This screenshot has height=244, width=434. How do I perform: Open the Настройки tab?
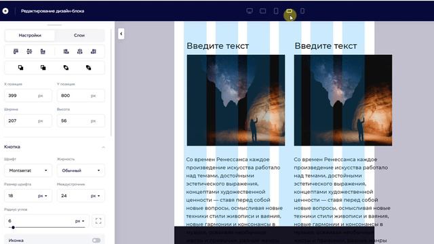[30, 35]
